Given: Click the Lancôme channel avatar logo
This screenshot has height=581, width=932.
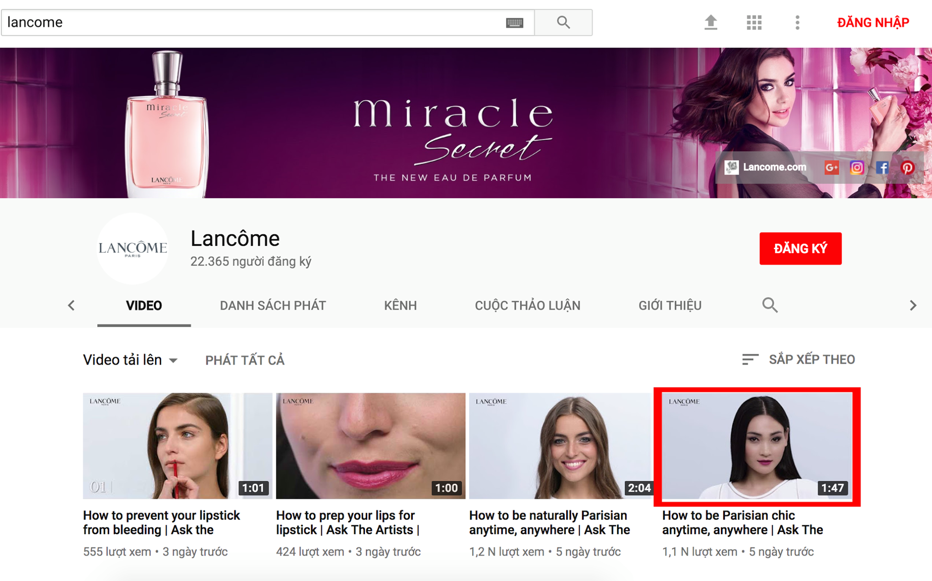Looking at the screenshot, I should pyautogui.click(x=132, y=248).
